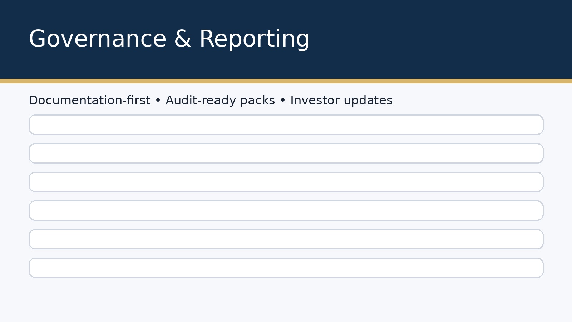Click "Documentation-first" in the subtitle line
The width and height of the screenshot is (572, 322).
[x=89, y=101]
